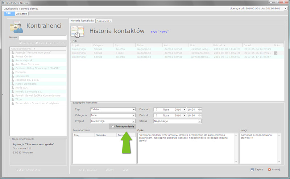Viewport: 290px width, 179px height.
Task: Open the Typ dropdown
Action: (133, 110)
